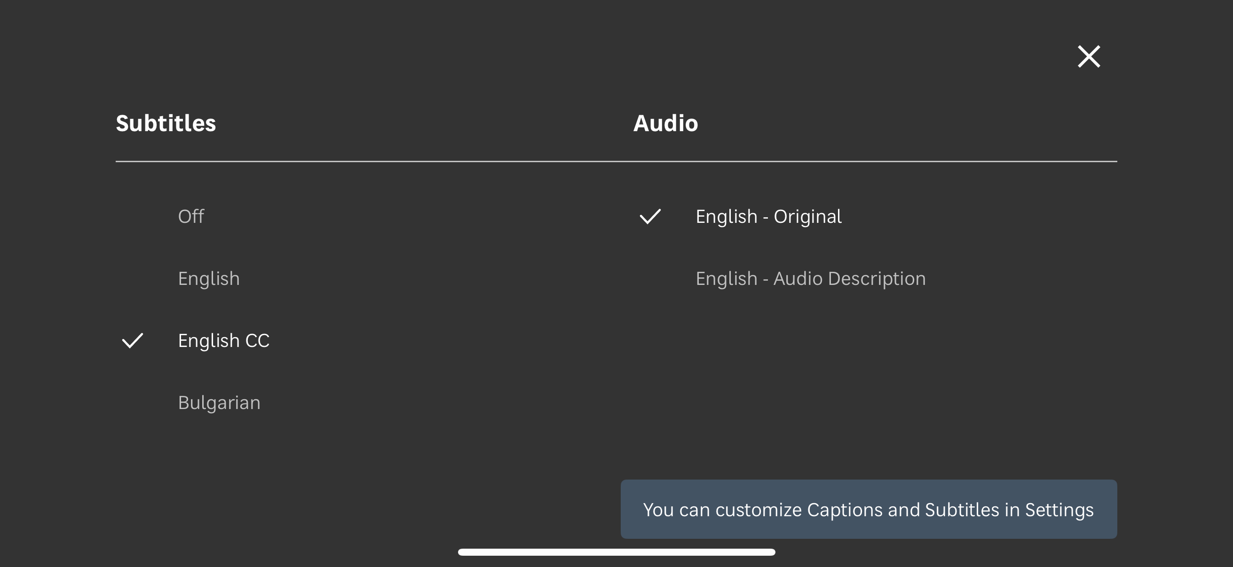
Task: Tap the customize Captions and Subtitles notice
Action: click(868, 509)
